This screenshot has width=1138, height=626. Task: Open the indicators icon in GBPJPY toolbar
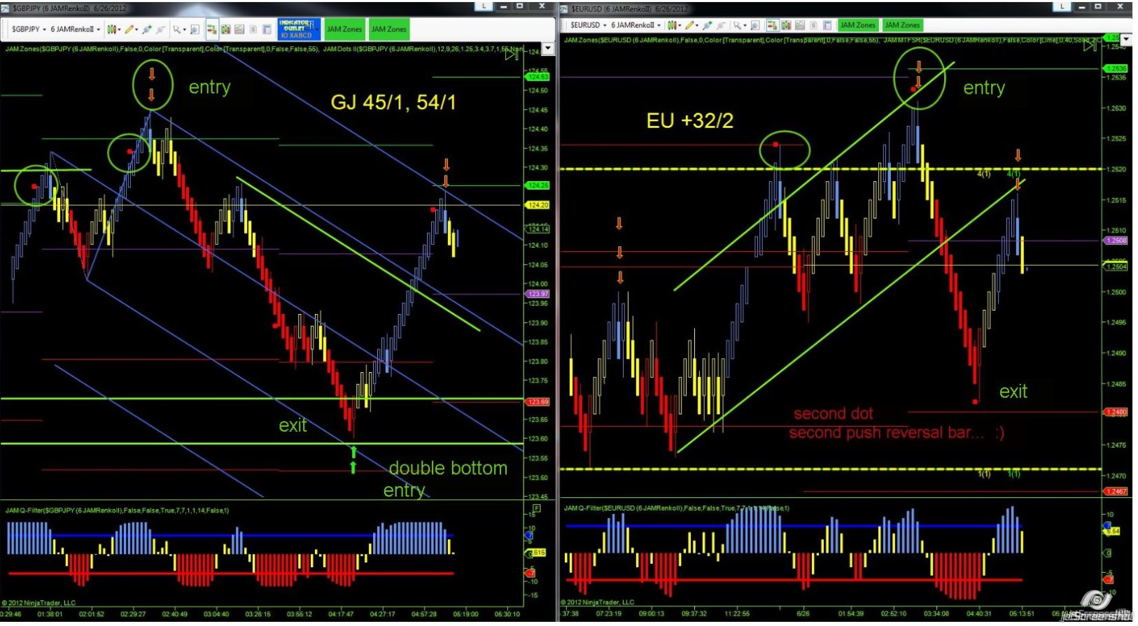point(226,29)
